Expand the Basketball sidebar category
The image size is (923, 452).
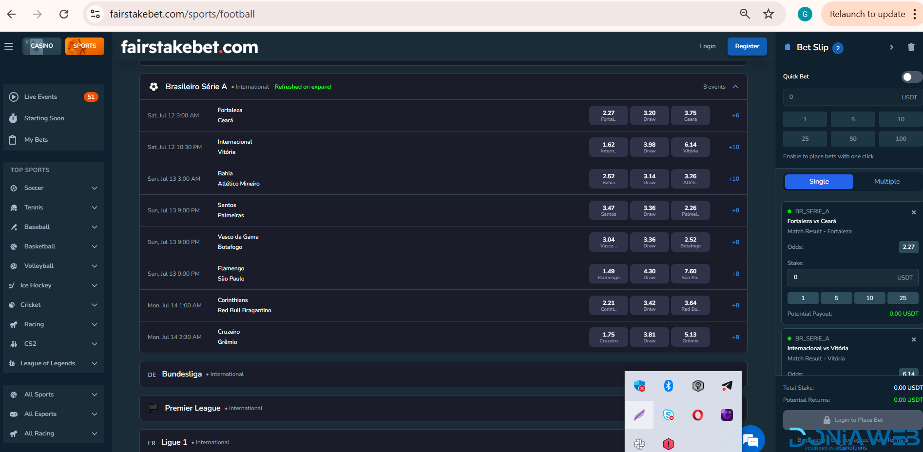(54, 246)
